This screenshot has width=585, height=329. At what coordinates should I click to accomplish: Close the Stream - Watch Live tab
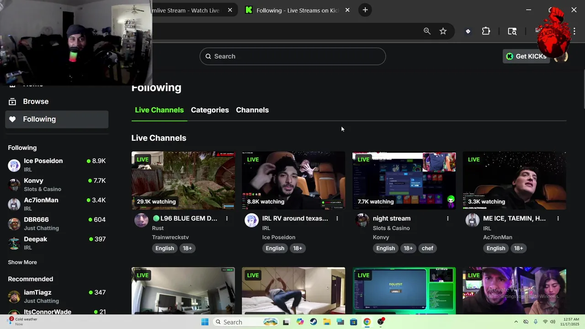230,10
